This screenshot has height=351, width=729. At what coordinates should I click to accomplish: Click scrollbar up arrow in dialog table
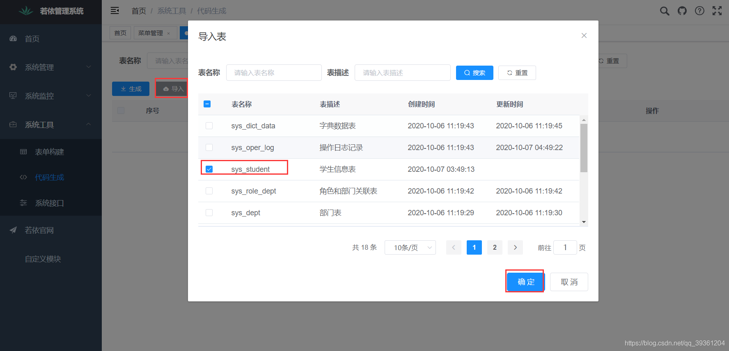584,120
